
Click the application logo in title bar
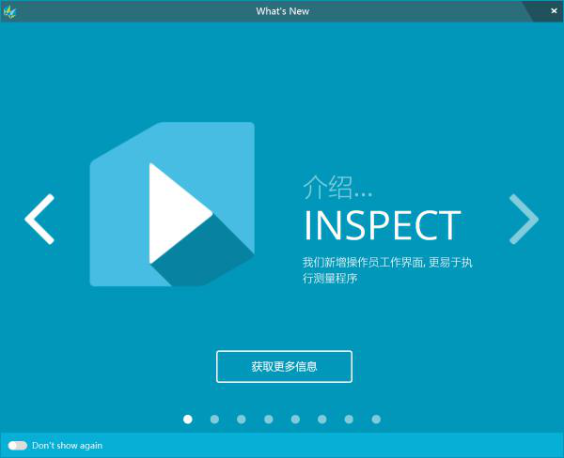9,11
